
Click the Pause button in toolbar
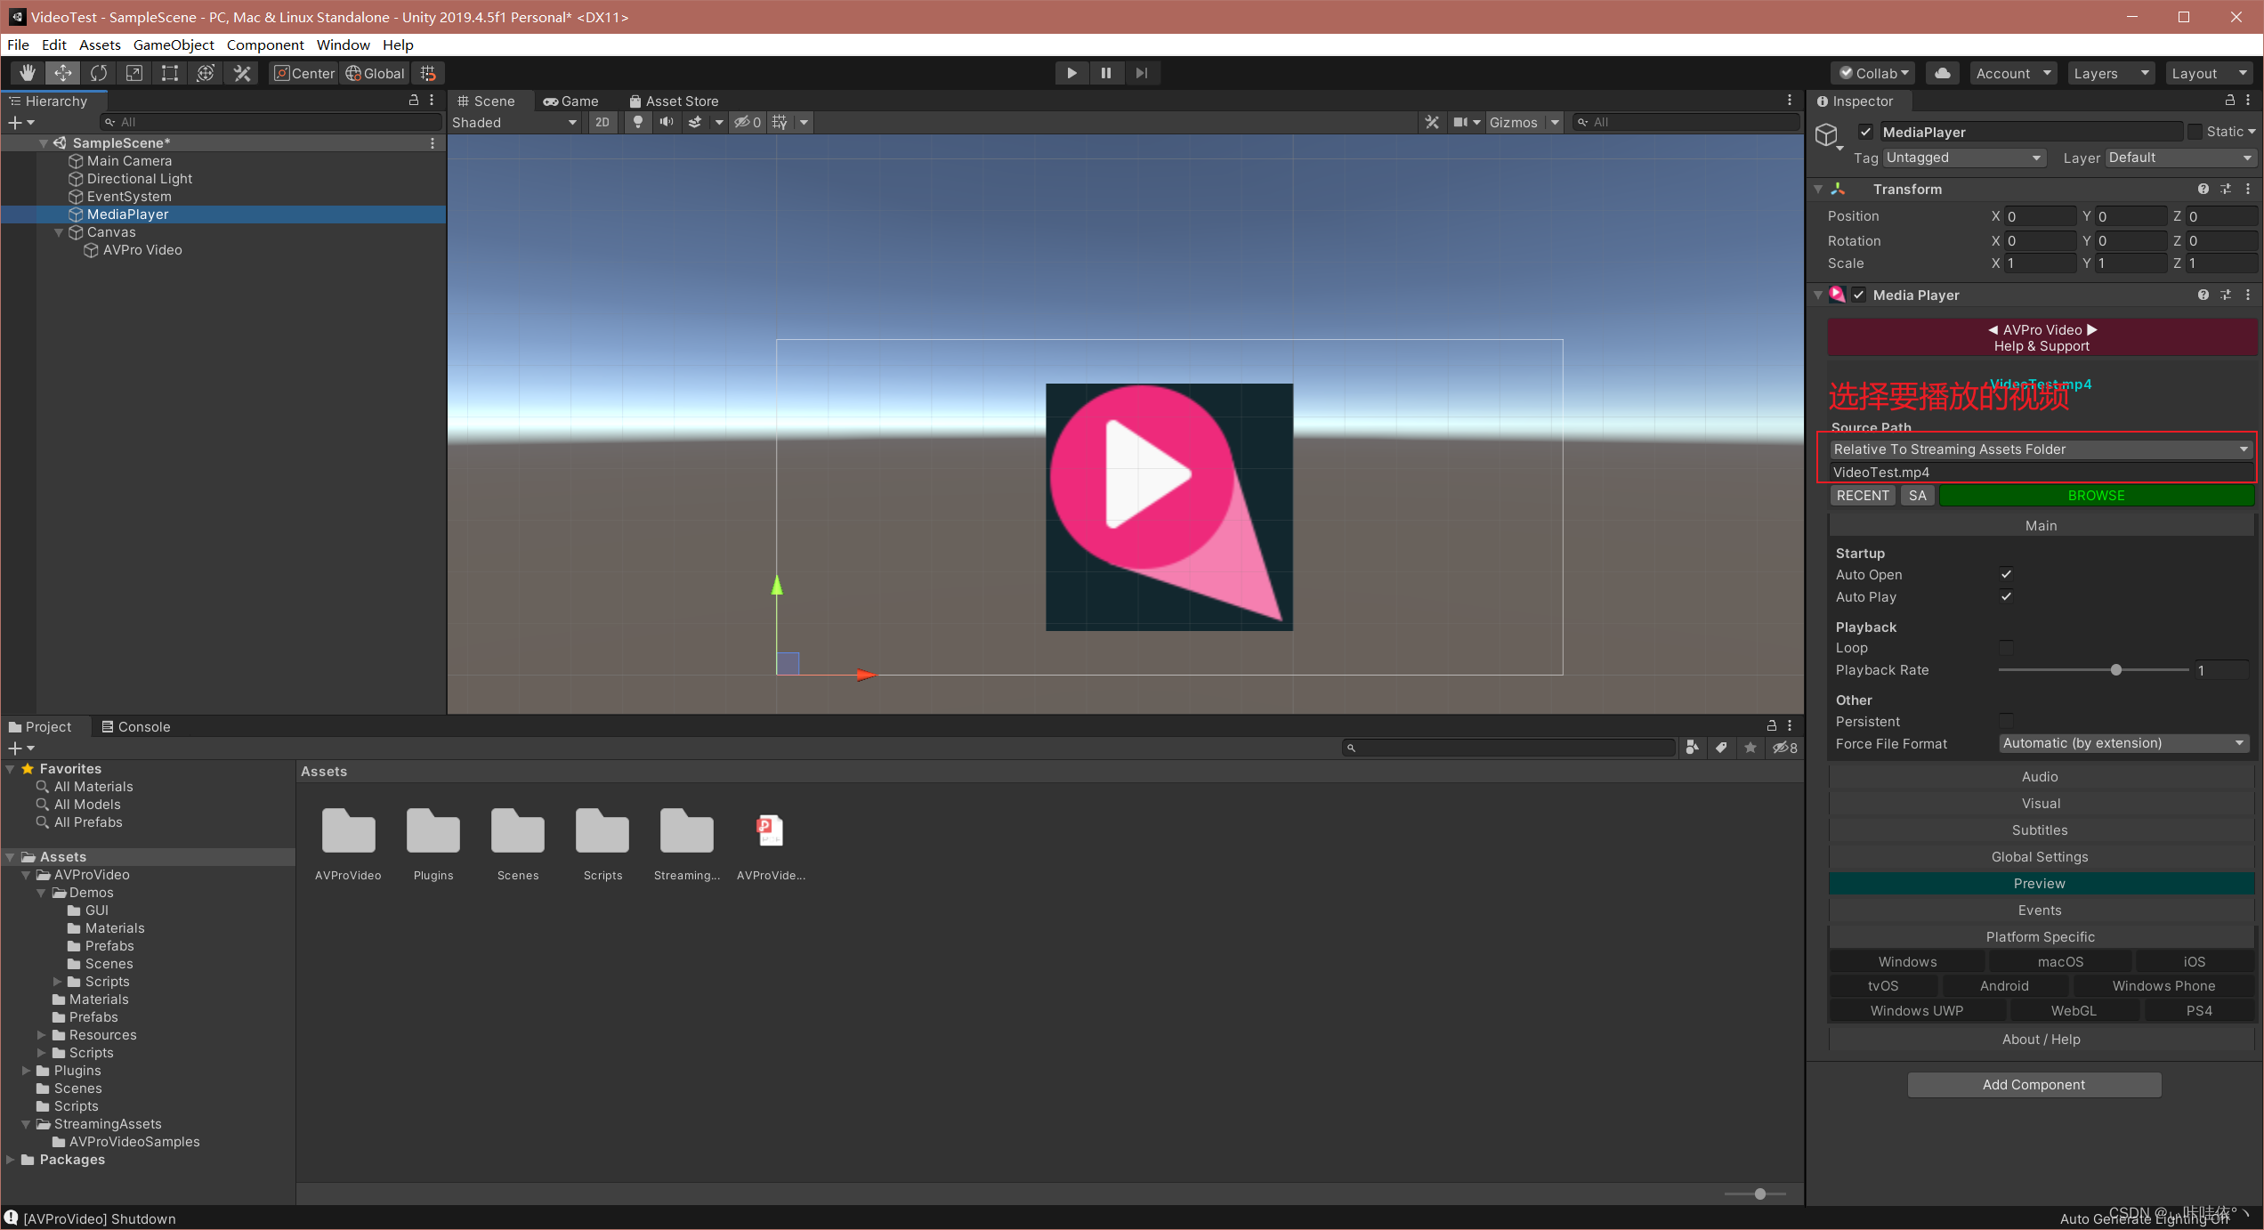tap(1105, 71)
